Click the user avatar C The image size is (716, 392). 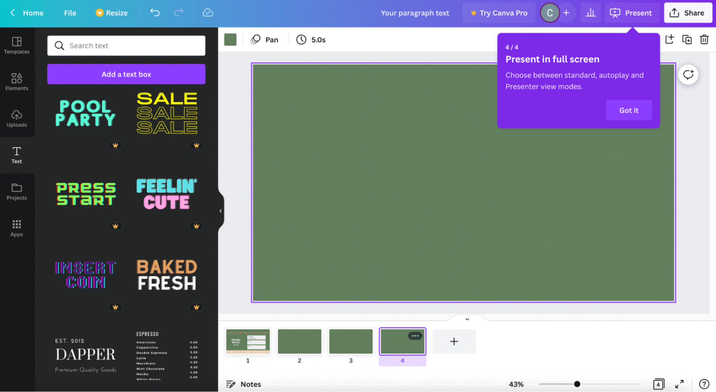tap(549, 13)
